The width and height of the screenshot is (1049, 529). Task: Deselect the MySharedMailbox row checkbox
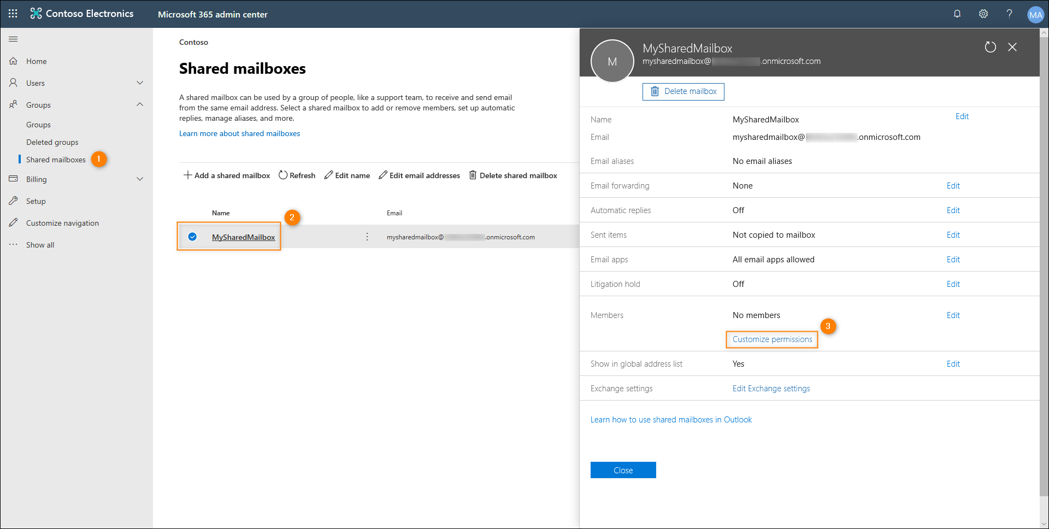[x=192, y=237]
